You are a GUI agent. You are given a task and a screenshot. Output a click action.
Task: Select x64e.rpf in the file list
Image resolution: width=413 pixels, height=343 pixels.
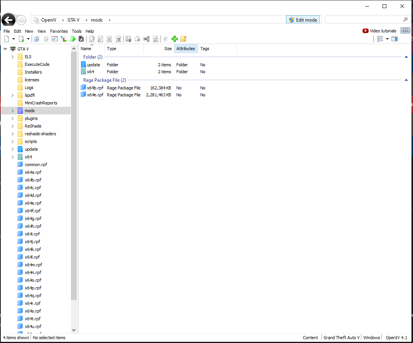pyautogui.click(x=95, y=95)
